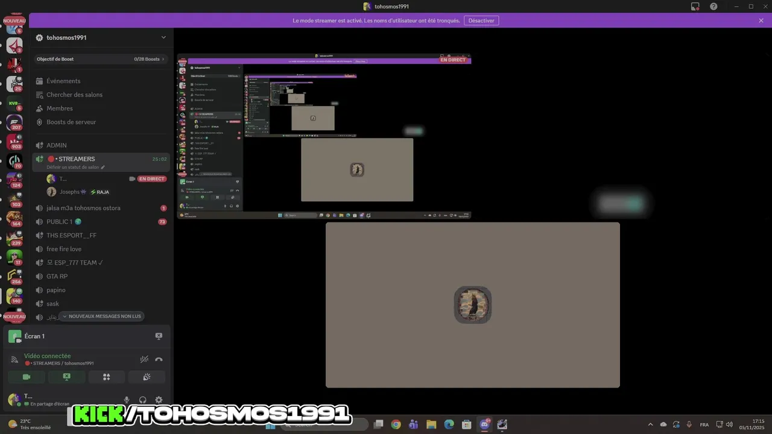The image size is (772, 434).
Task: Open the Soundboard button
Action: click(147, 377)
